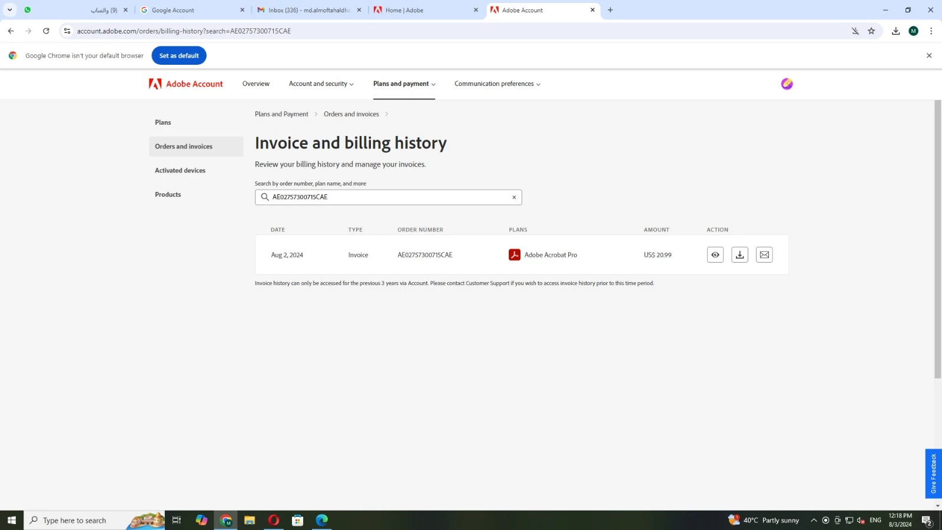The width and height of the screenshot is (942, 530).
Task: Email the Aug 2, 2024 invoice
Action: click(x=764, y=255)
